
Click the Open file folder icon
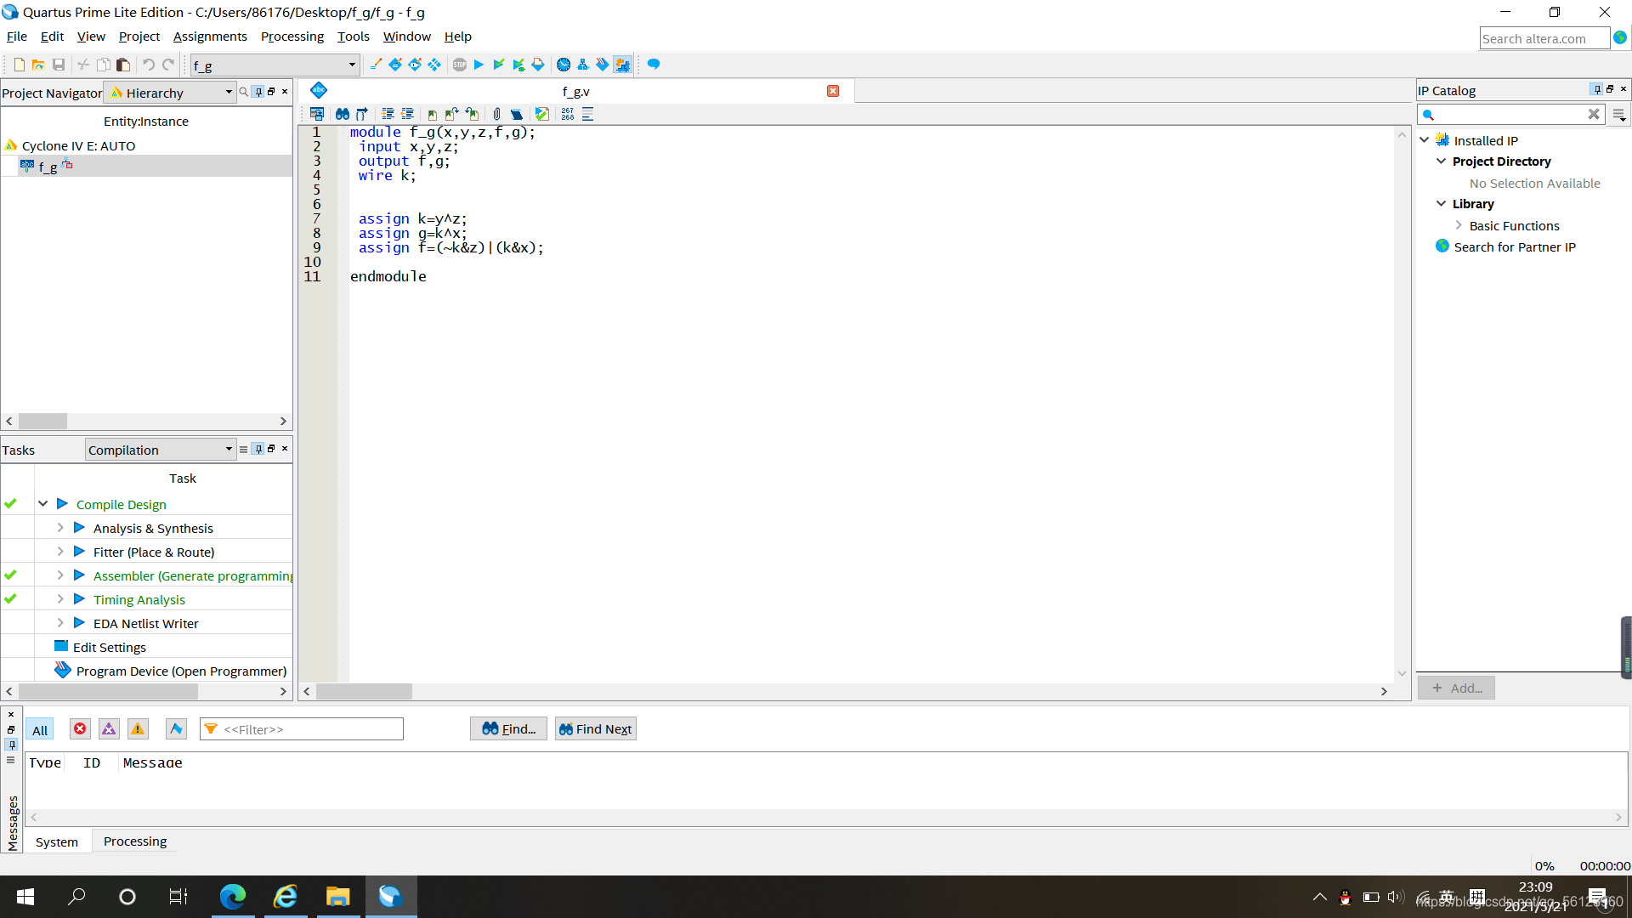tap(38, 65)
